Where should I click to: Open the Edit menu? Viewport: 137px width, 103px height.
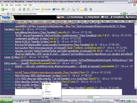pyautogui.click(x=7, y=5)
